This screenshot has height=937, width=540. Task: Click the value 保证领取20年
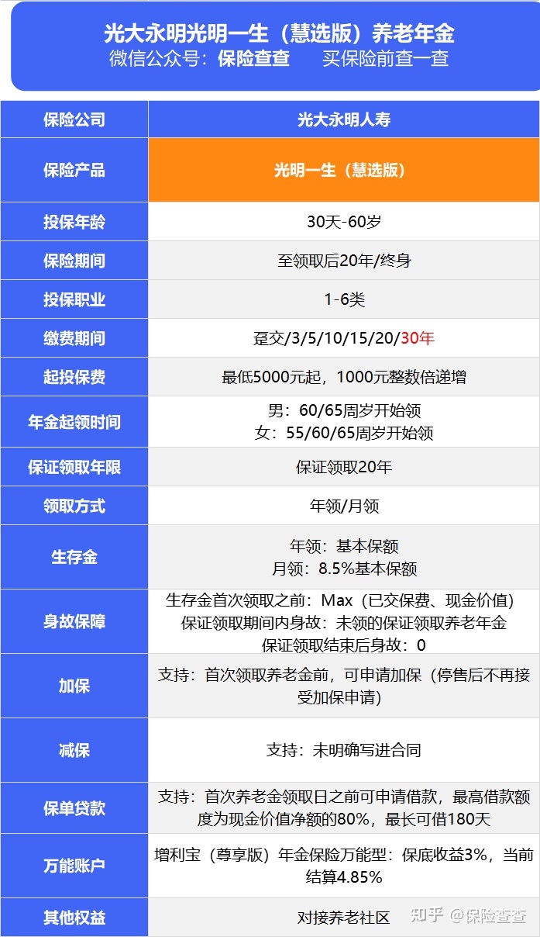(x=344, y=467)
